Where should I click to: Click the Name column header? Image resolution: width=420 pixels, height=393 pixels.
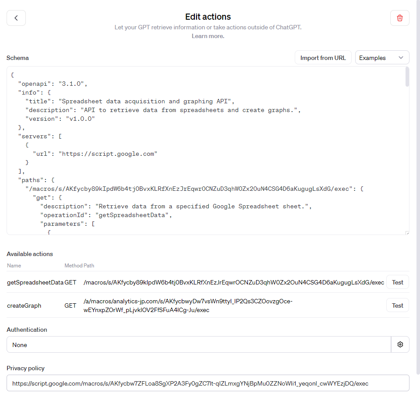(x=14, y=265)
